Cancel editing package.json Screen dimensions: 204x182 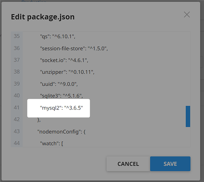(x=128, y=164)
